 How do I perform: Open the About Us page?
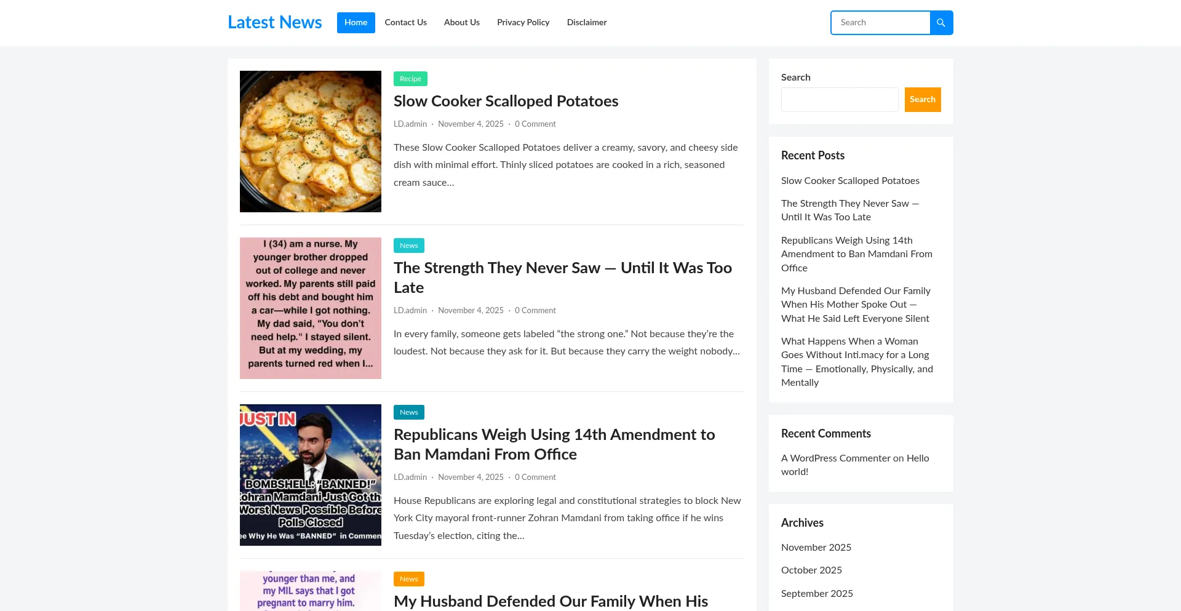tap(461, 23)
